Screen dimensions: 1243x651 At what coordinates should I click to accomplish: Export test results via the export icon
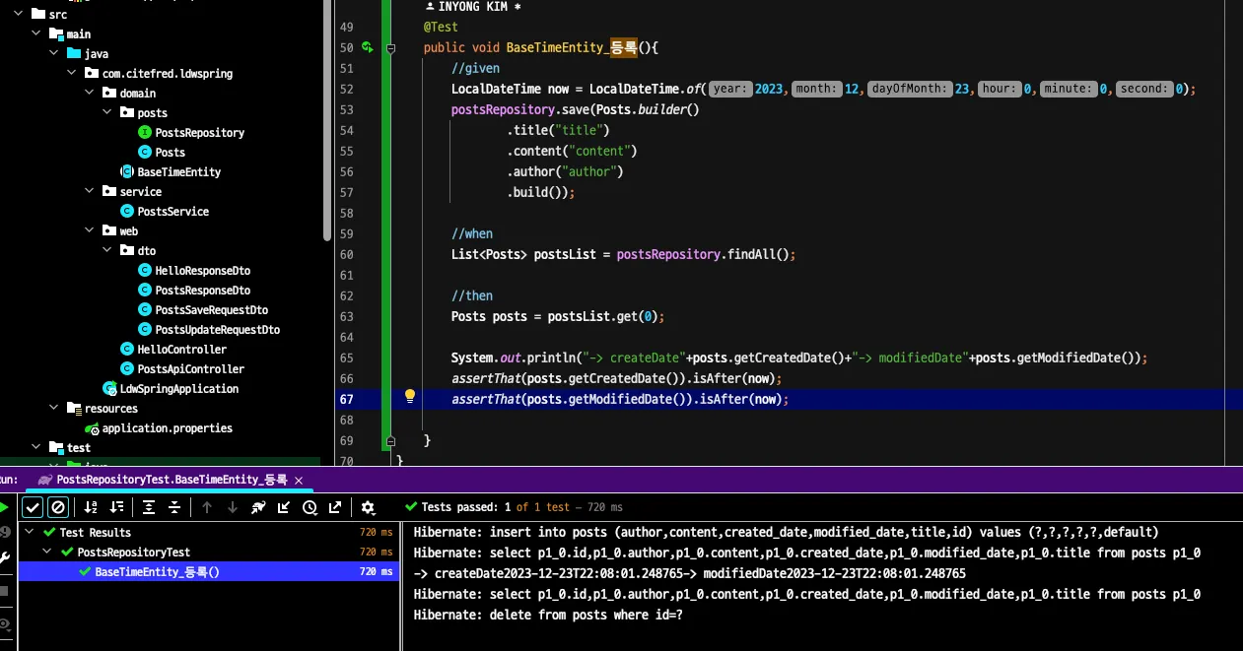335,507
